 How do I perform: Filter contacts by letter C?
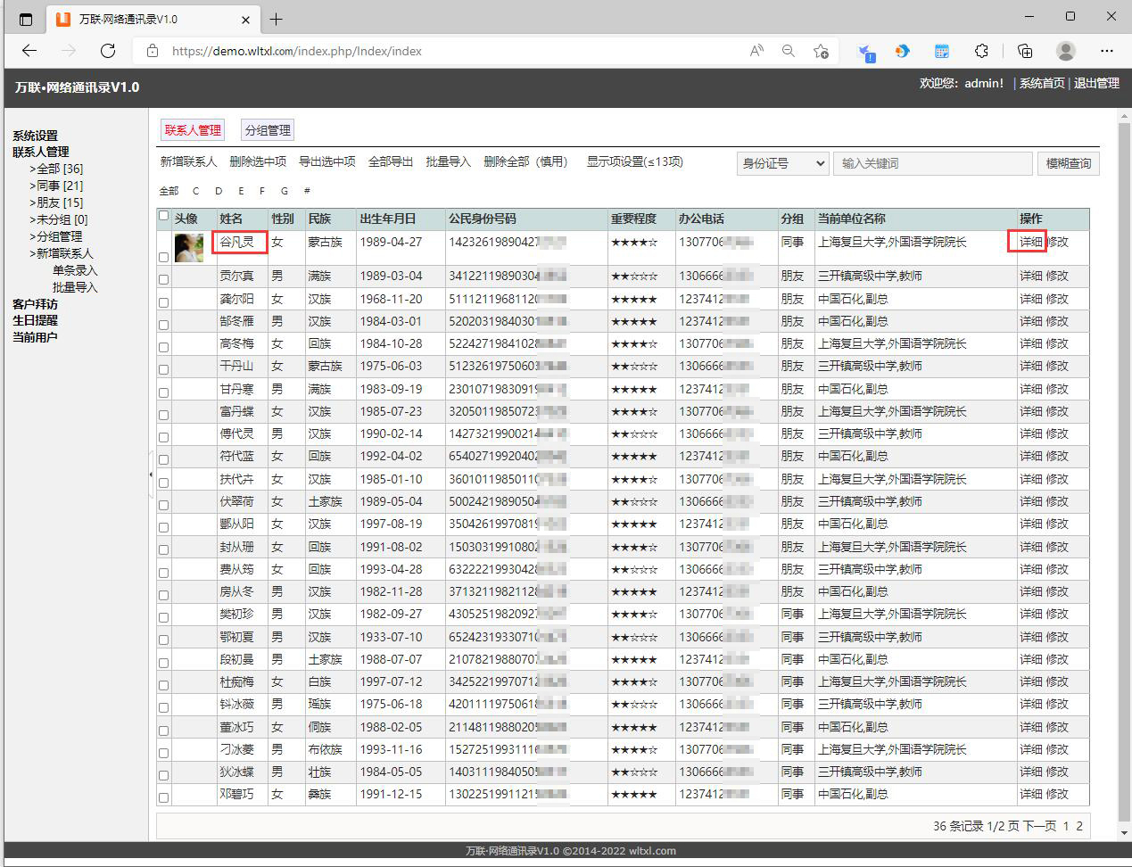(x=195, y=191)
